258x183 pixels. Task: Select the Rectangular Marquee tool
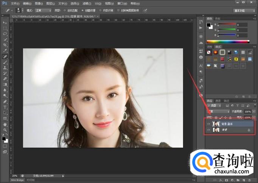point(5,28)
